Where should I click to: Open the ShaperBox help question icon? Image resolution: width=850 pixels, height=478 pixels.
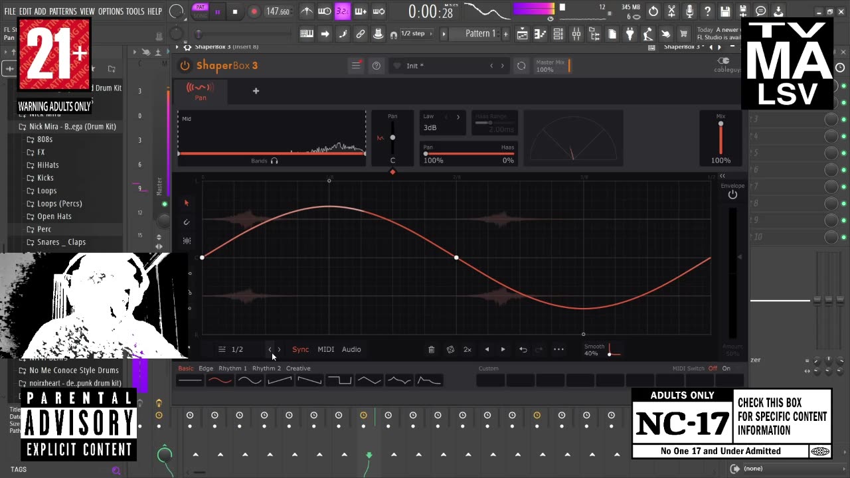[377, 66]
